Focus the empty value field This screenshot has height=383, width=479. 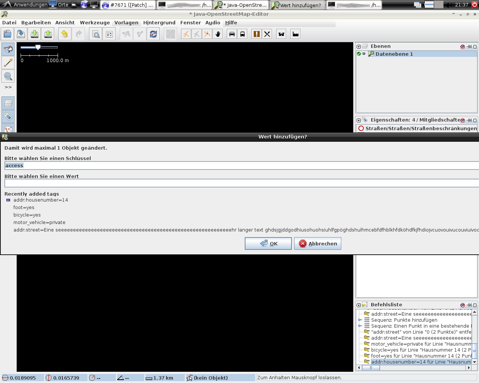tap(242, 183)
